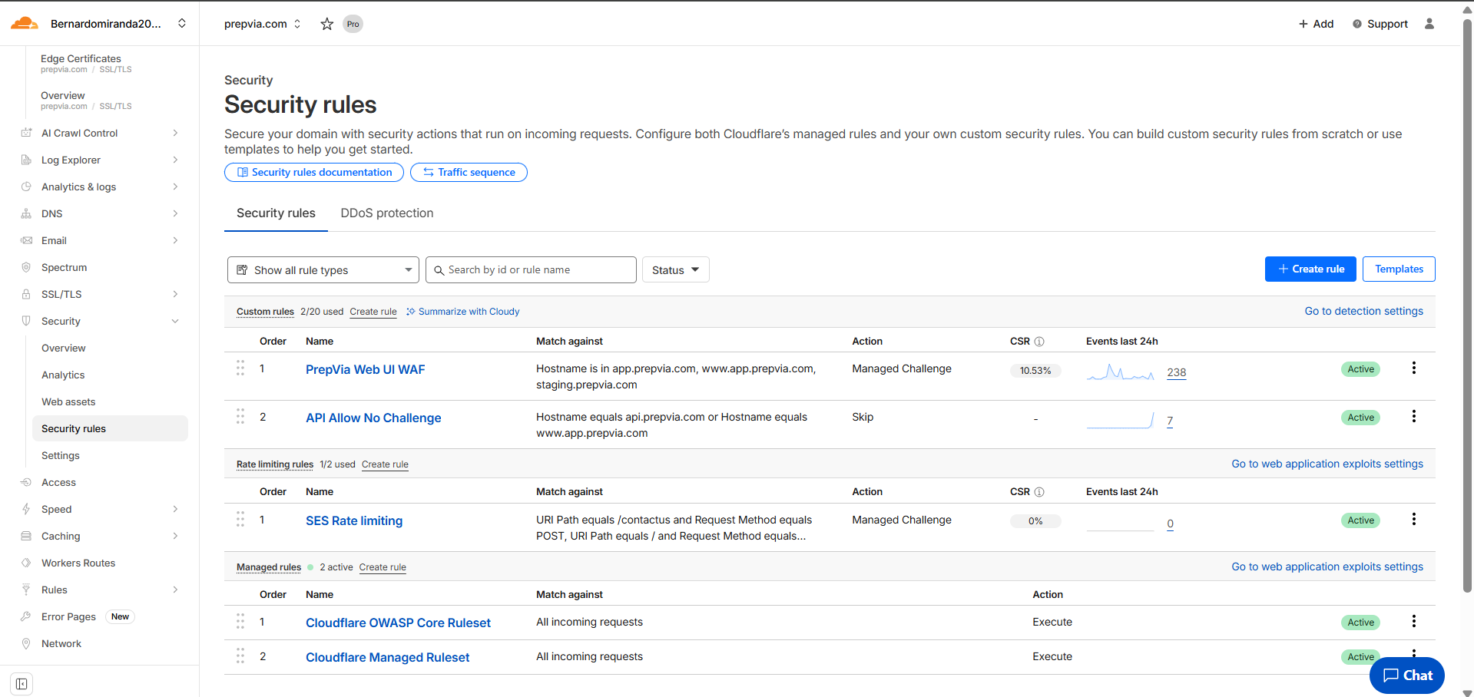This screenshot has width=1474, height=697.
Task: Click CSR info icon in Rate limiting header
Action: [x=1039, y=492]
